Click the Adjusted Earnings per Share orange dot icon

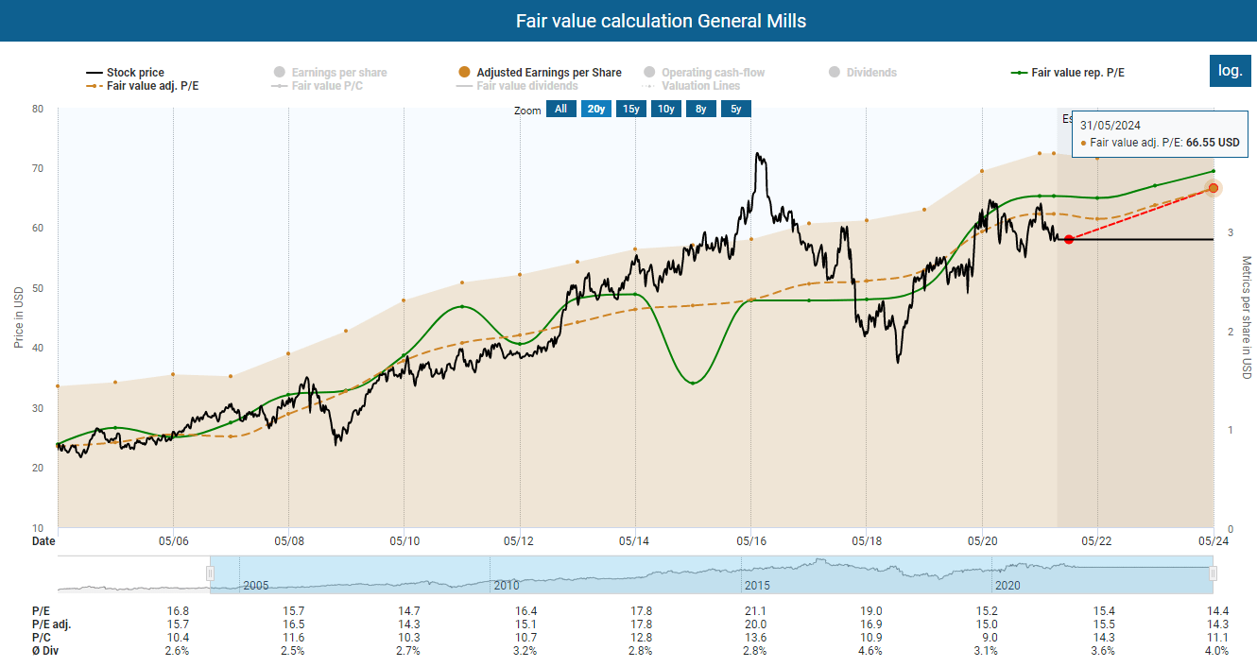462,72
